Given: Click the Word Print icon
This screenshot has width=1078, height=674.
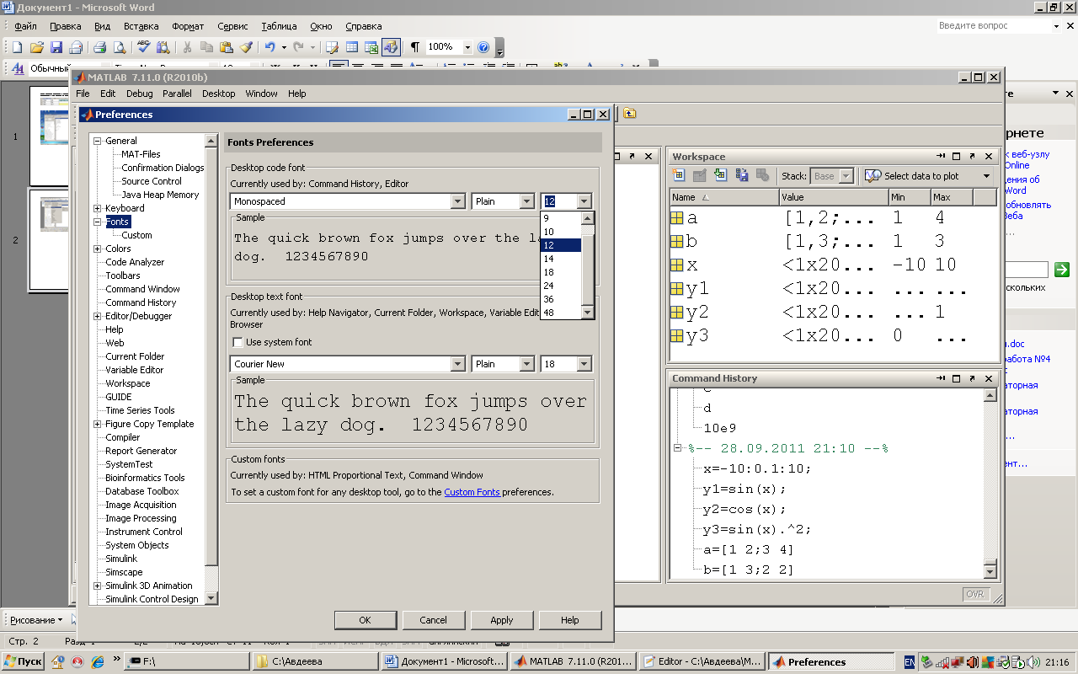Looking at the screenshot, I should tap(99, 47).
